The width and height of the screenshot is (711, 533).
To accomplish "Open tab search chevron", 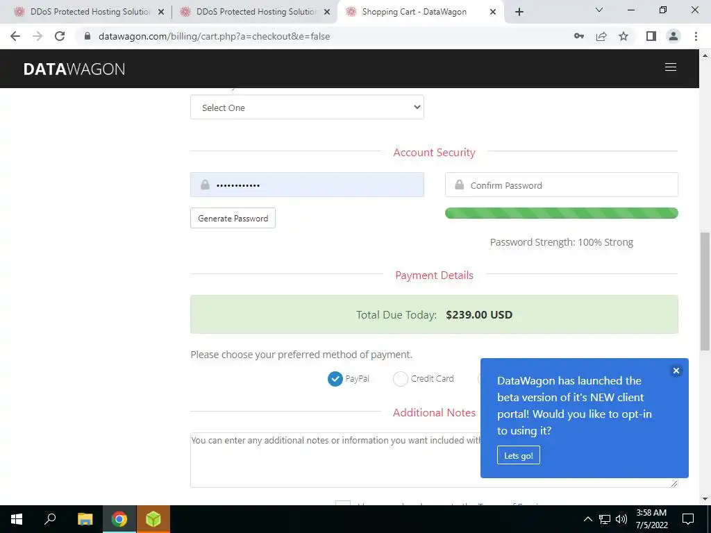I will click(599, 10).
